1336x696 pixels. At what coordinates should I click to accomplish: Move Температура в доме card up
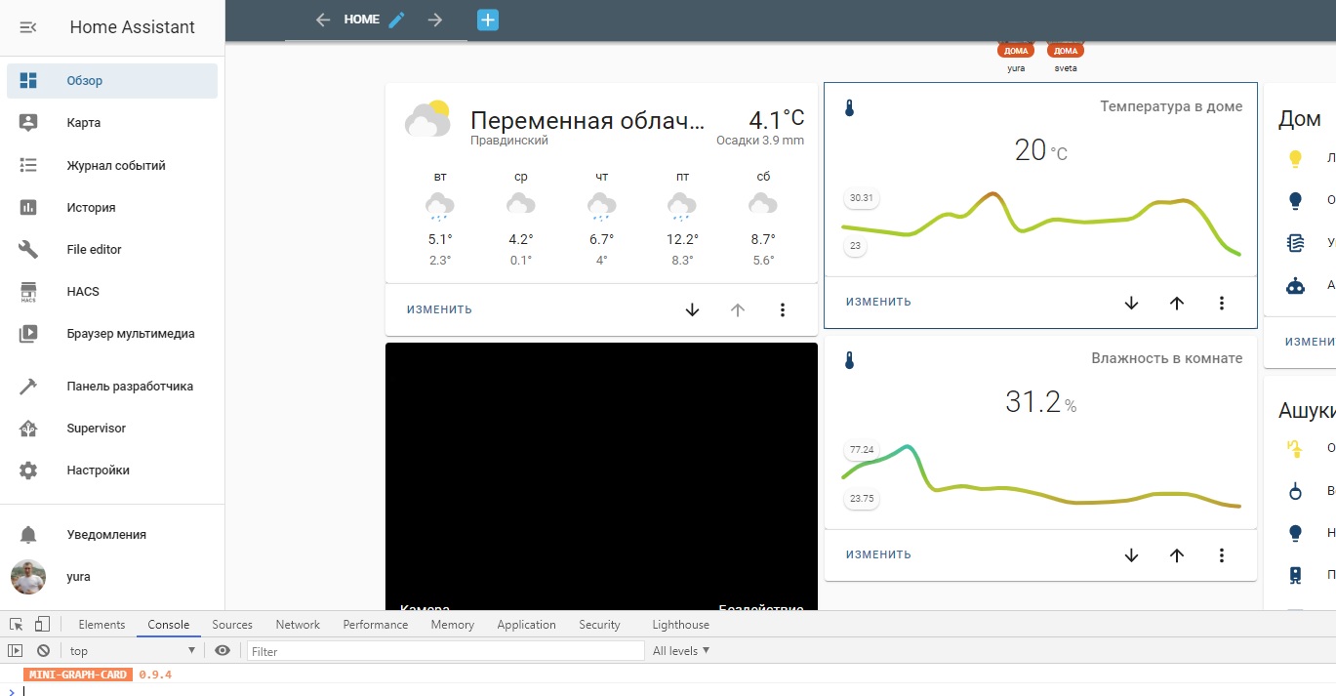[1177, 303]
